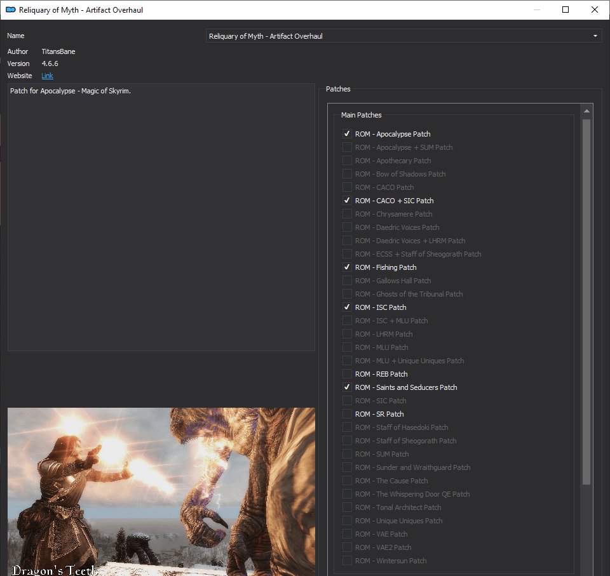610x576 pixels.
Task: Uncheck ROM - Fishing Patch
Action: (347, 267)
